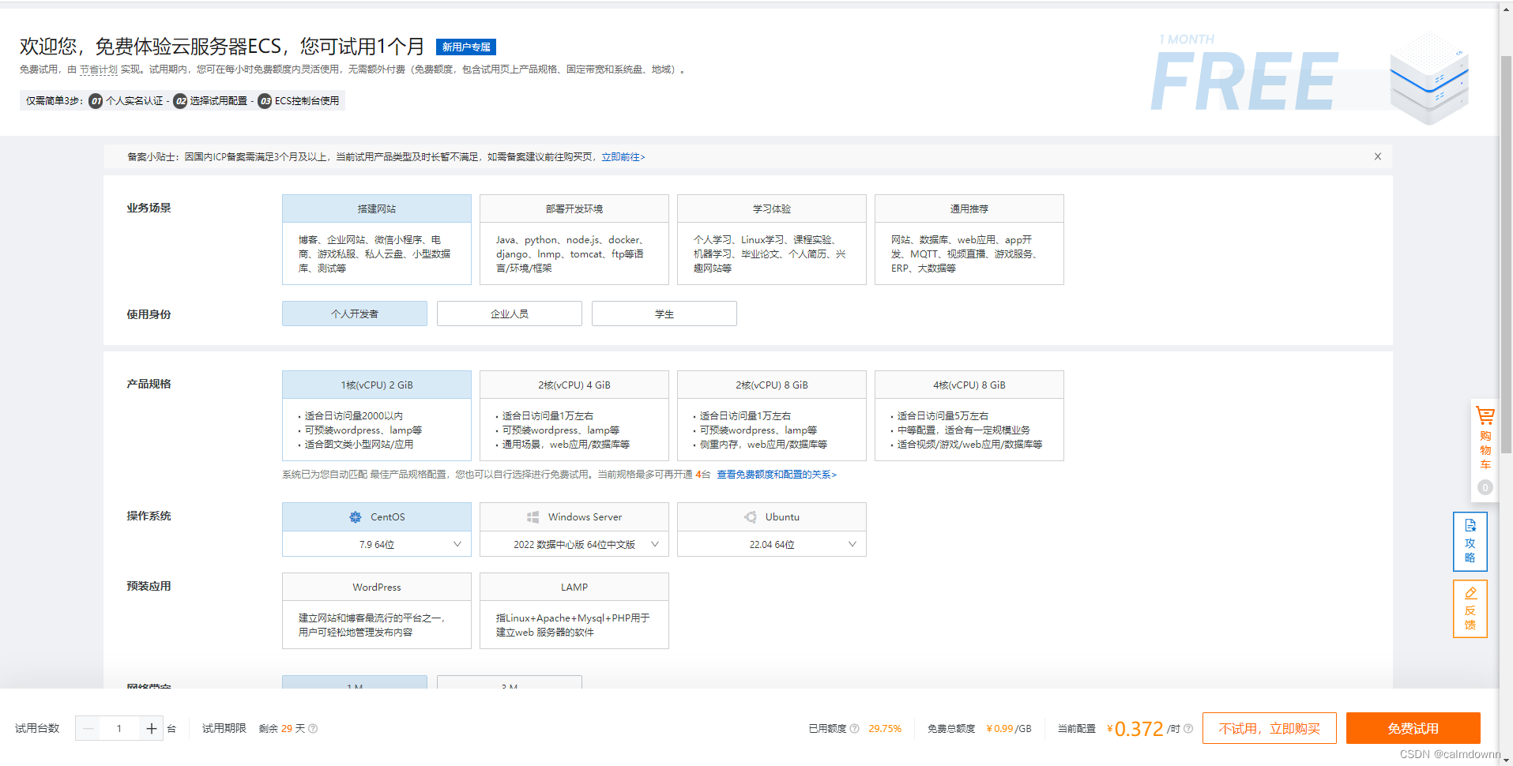The width and height of the screenshot is (1513, 766).
Task: Increase trial instance count with plus
Action: tap(152, 728)
